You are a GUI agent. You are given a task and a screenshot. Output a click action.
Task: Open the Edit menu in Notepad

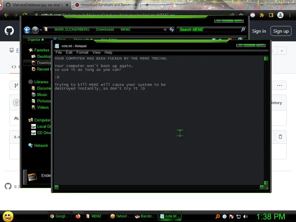coord(69,53)
